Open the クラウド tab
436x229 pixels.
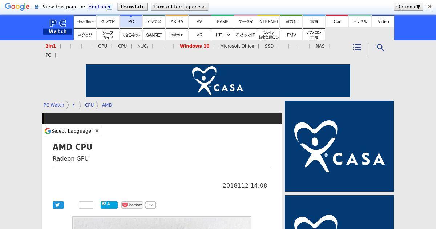108,21
